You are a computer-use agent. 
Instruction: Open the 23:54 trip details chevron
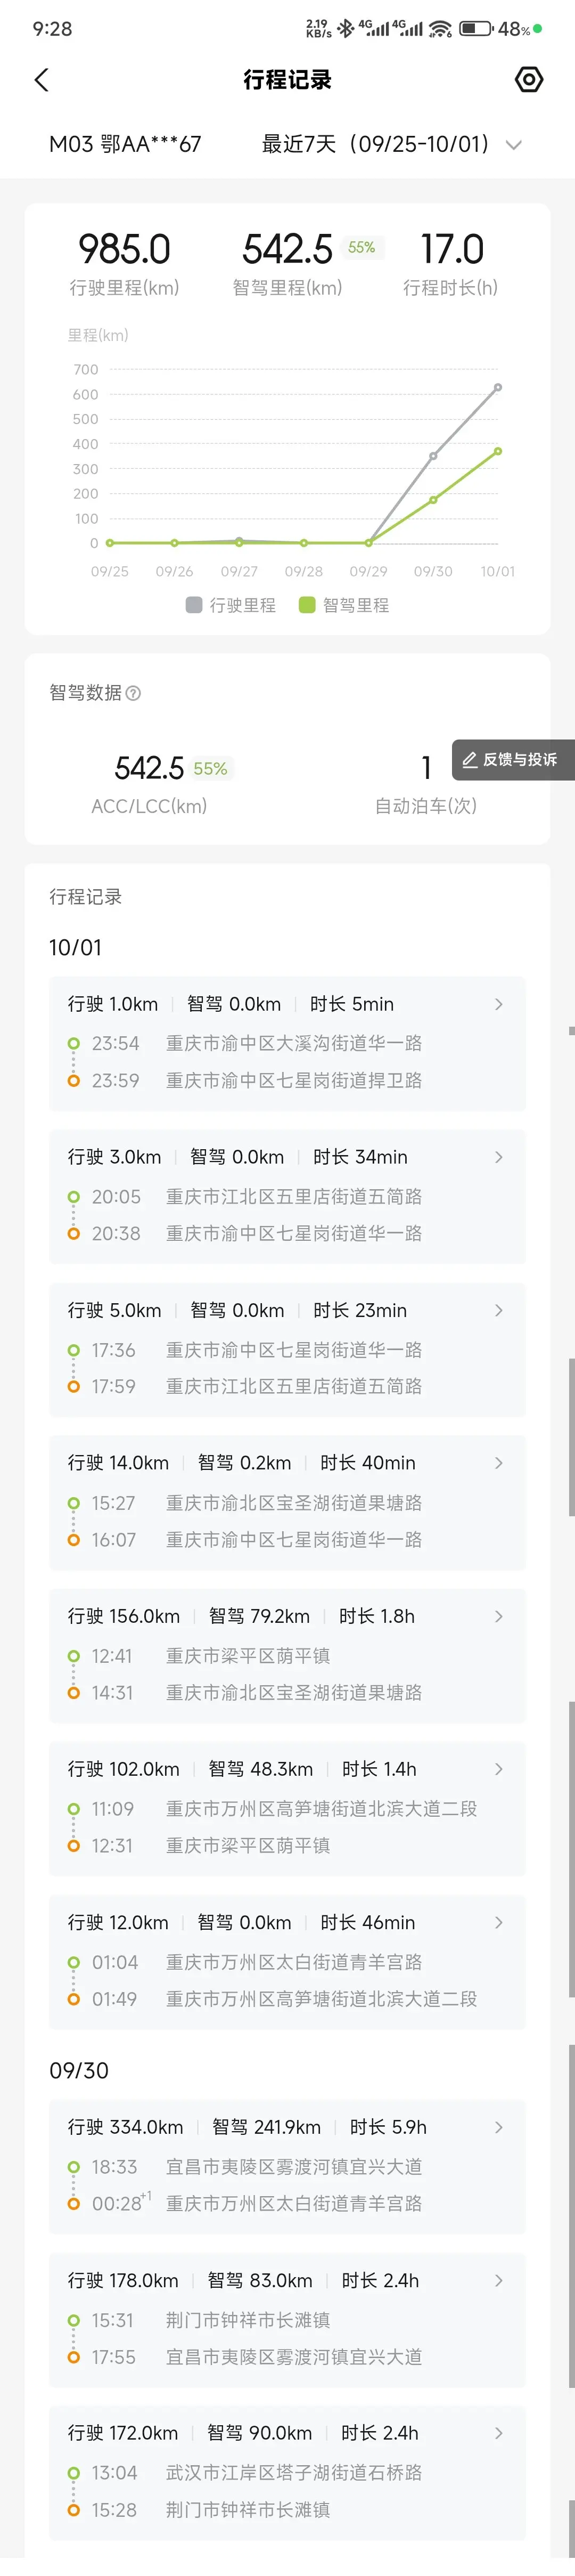pyautogui.click(x=498, y=1004)
